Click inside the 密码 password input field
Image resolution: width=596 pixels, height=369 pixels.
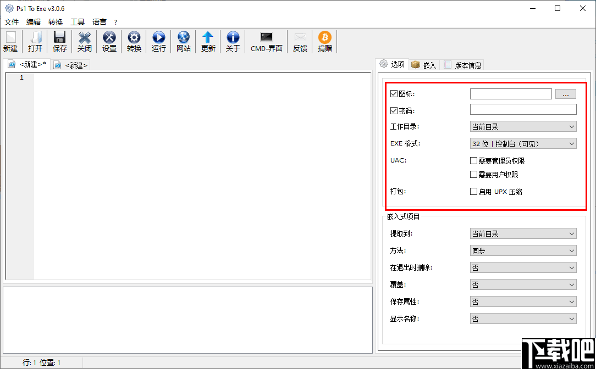[523, 110]
